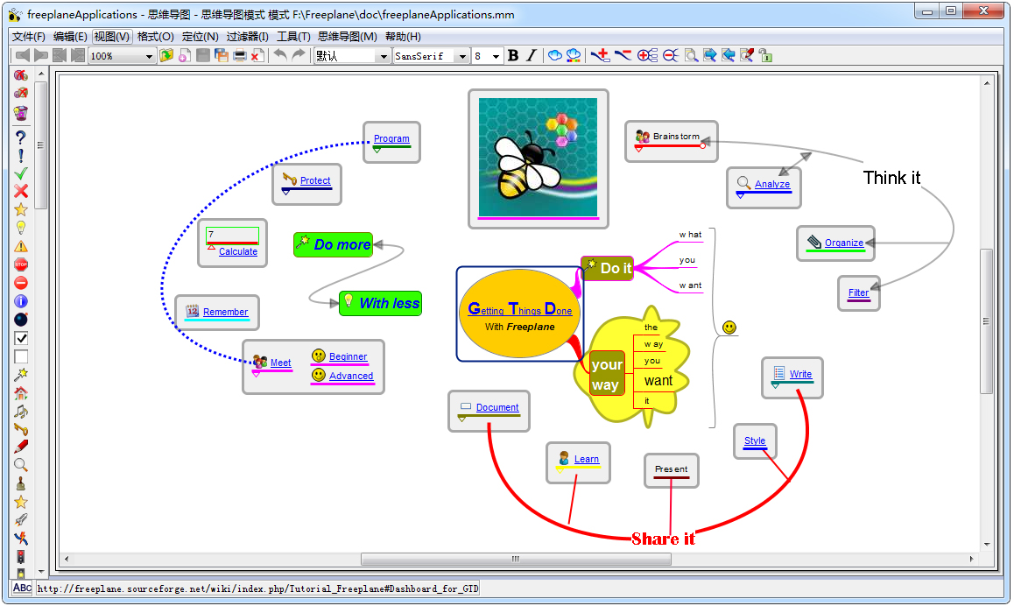The image size is (1014, 606).
Task: Choose the green check mark icon
Action: (21, 173)
